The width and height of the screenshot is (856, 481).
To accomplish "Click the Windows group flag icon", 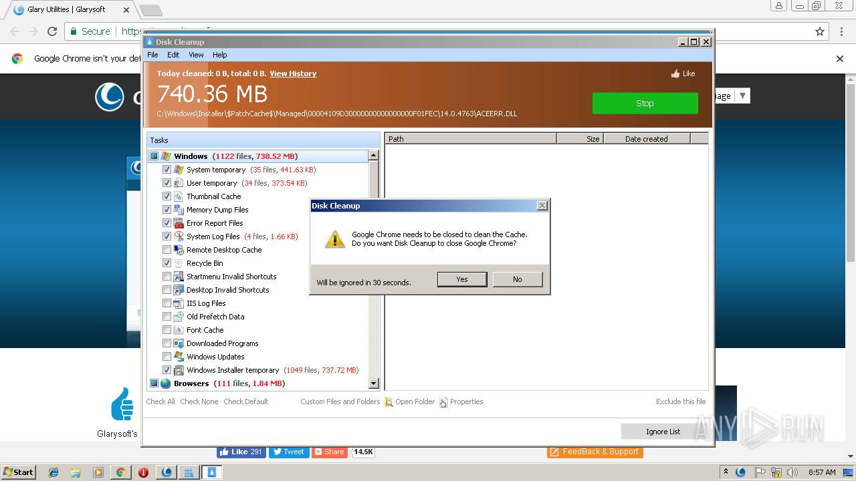I will [x=166, y=156].
